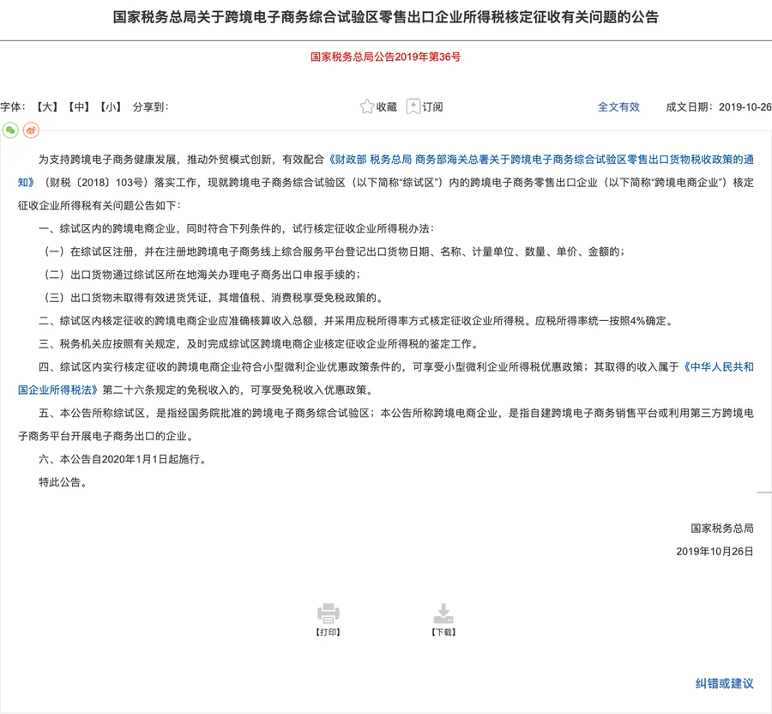Set font size to 小 (small)
This screenshot has width=772, height=714.
pyautogui.click(x=111, y=107)
